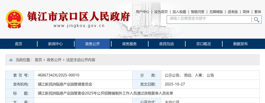The width and height of the screenshot is (265, 103).
Task: Select publisher 镇江新民洲临港产业园管理委员会 text
Action: pyautogui.click(x=65, y=84)
